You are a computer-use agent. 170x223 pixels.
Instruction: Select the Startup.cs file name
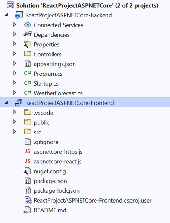tap(46, 84)
